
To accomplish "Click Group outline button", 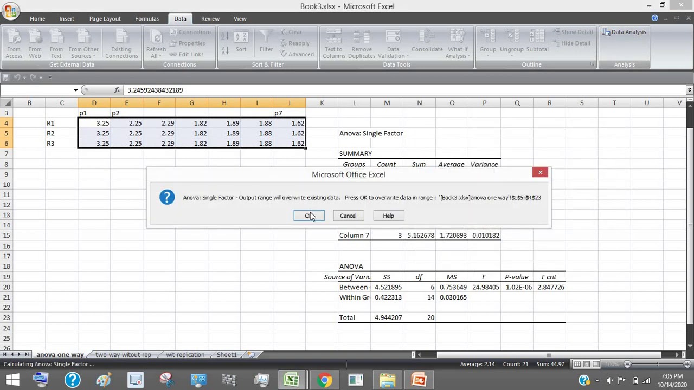I will point(487,44).
